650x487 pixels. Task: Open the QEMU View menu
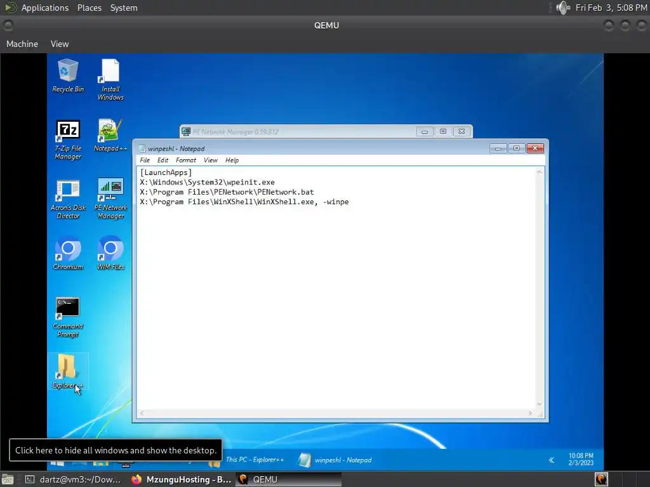[x=60, y=44]
